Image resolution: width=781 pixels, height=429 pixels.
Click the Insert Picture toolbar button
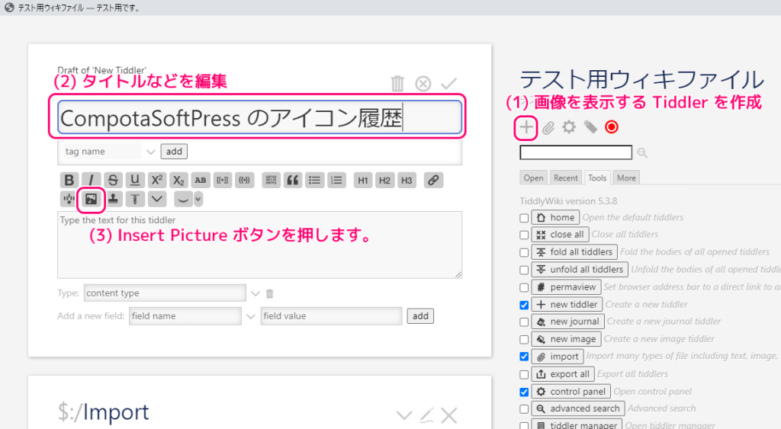click(91, 199)
